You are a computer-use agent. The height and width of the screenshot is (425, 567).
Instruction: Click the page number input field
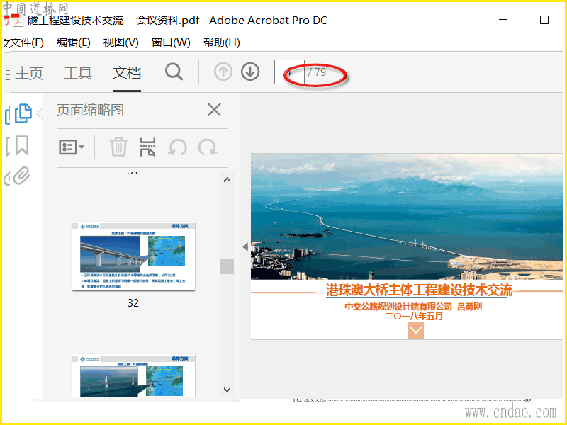[x=289, y=72]
